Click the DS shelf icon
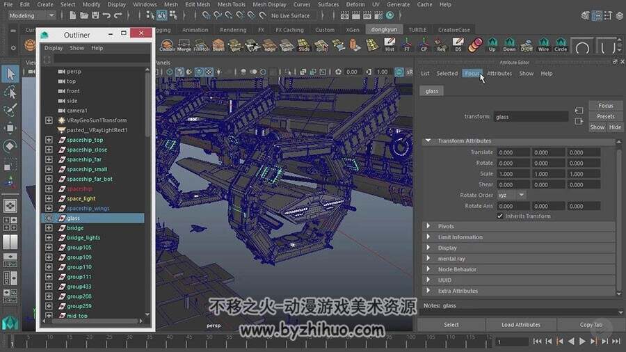 click(458, 45)
